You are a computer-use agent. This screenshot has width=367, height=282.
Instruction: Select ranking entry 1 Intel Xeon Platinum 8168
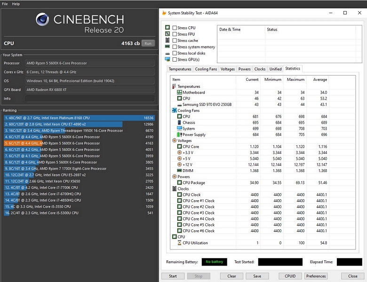pos(79,118)
